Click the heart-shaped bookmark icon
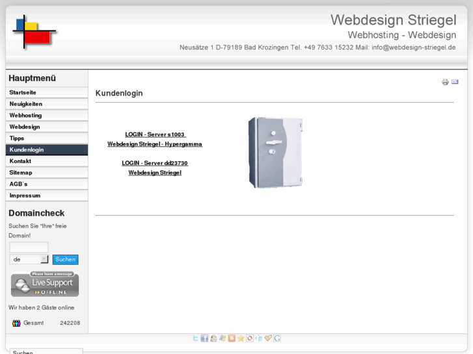 coord(268,338)
